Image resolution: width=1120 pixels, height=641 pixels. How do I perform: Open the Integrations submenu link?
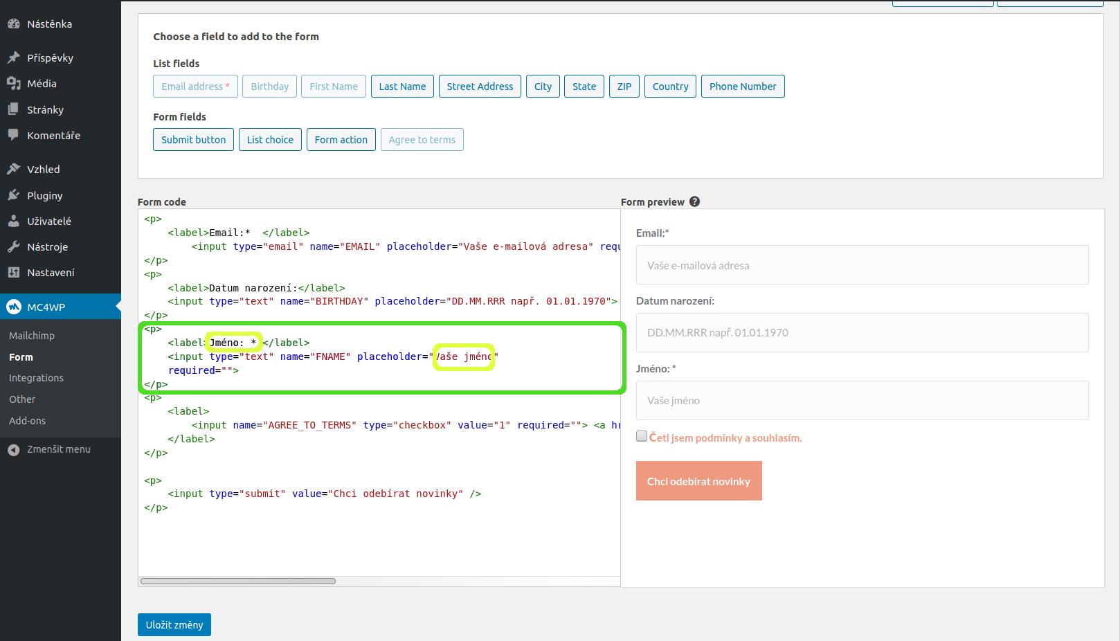click(36, 378)
